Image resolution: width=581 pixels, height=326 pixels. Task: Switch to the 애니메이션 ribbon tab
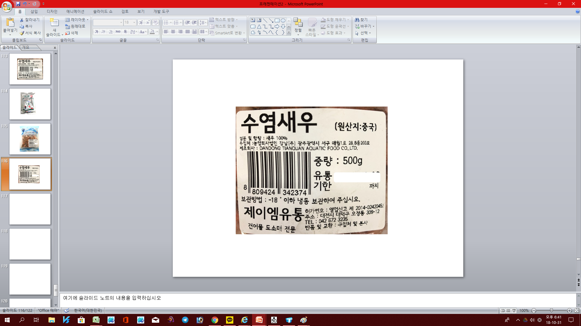click(x=74, y=11)
